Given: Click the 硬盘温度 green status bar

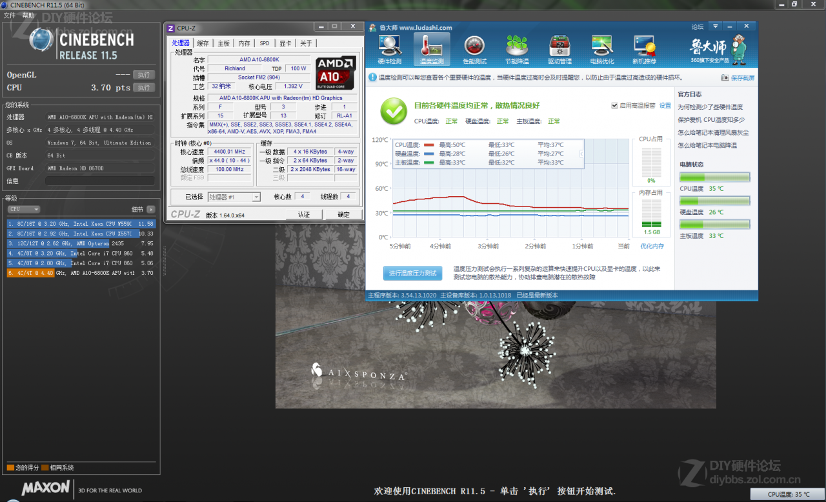Looking at the screenshot, I should point(714,201).
